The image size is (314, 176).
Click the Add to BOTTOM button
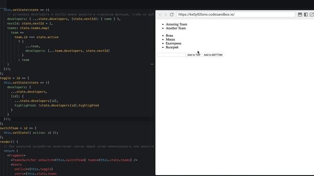pos(213,55)
